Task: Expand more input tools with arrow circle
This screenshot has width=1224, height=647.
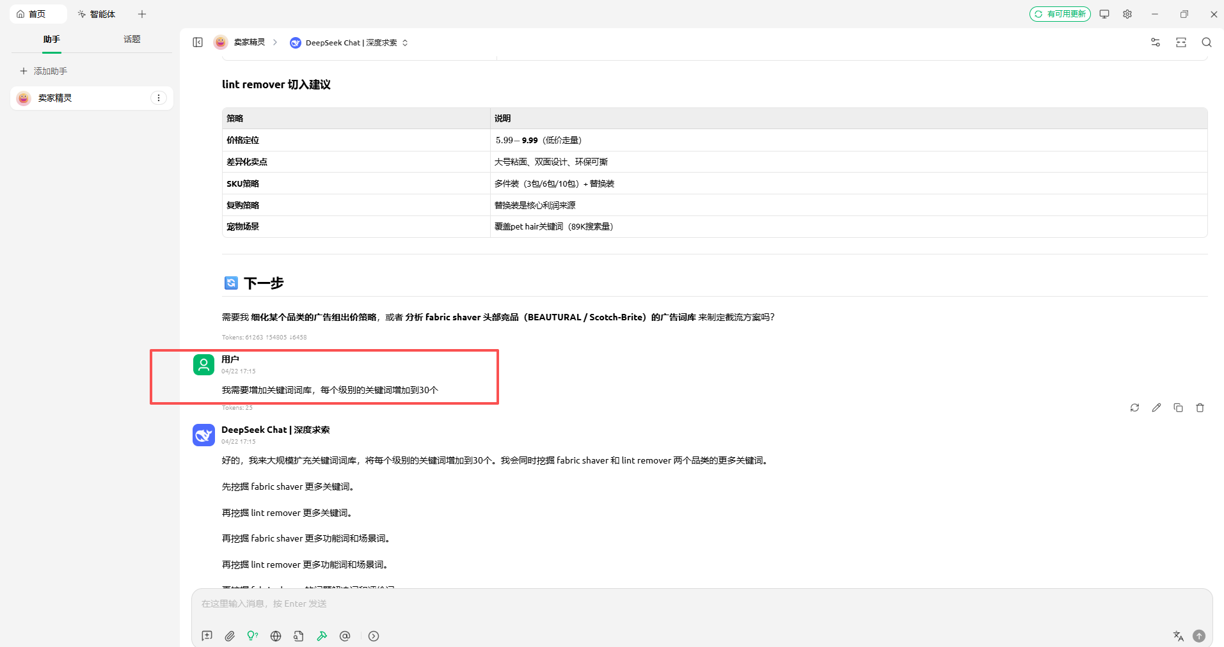Action: pos(374,635)
